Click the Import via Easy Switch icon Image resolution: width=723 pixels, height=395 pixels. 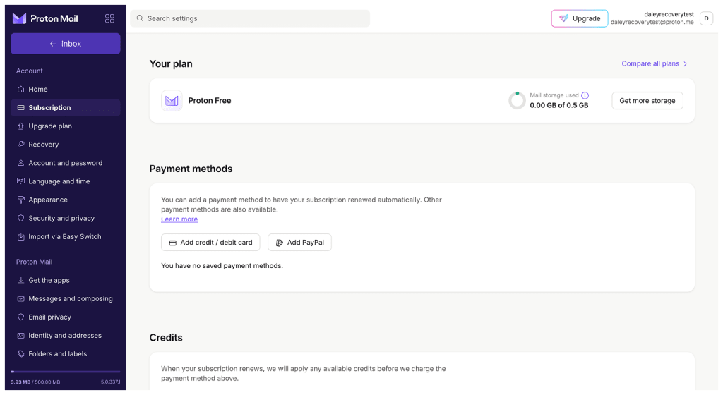click(20, 236)
